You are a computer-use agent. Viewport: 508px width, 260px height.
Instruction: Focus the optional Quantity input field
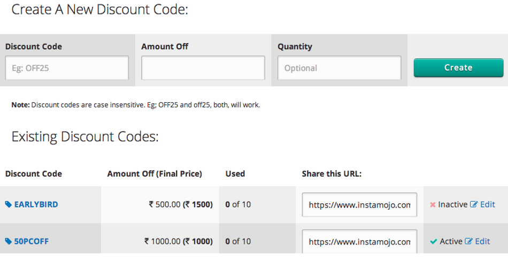coord(339,68)
